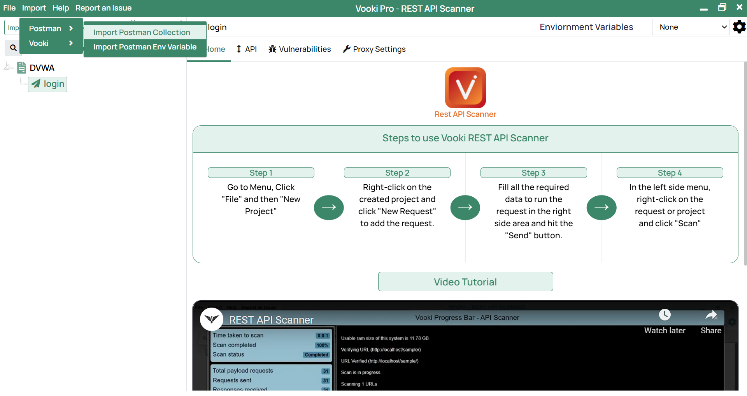This screenshot has height=396, width=747.
Task: Click the Vulnerabilities bug icon
Action: click(272, 49)
